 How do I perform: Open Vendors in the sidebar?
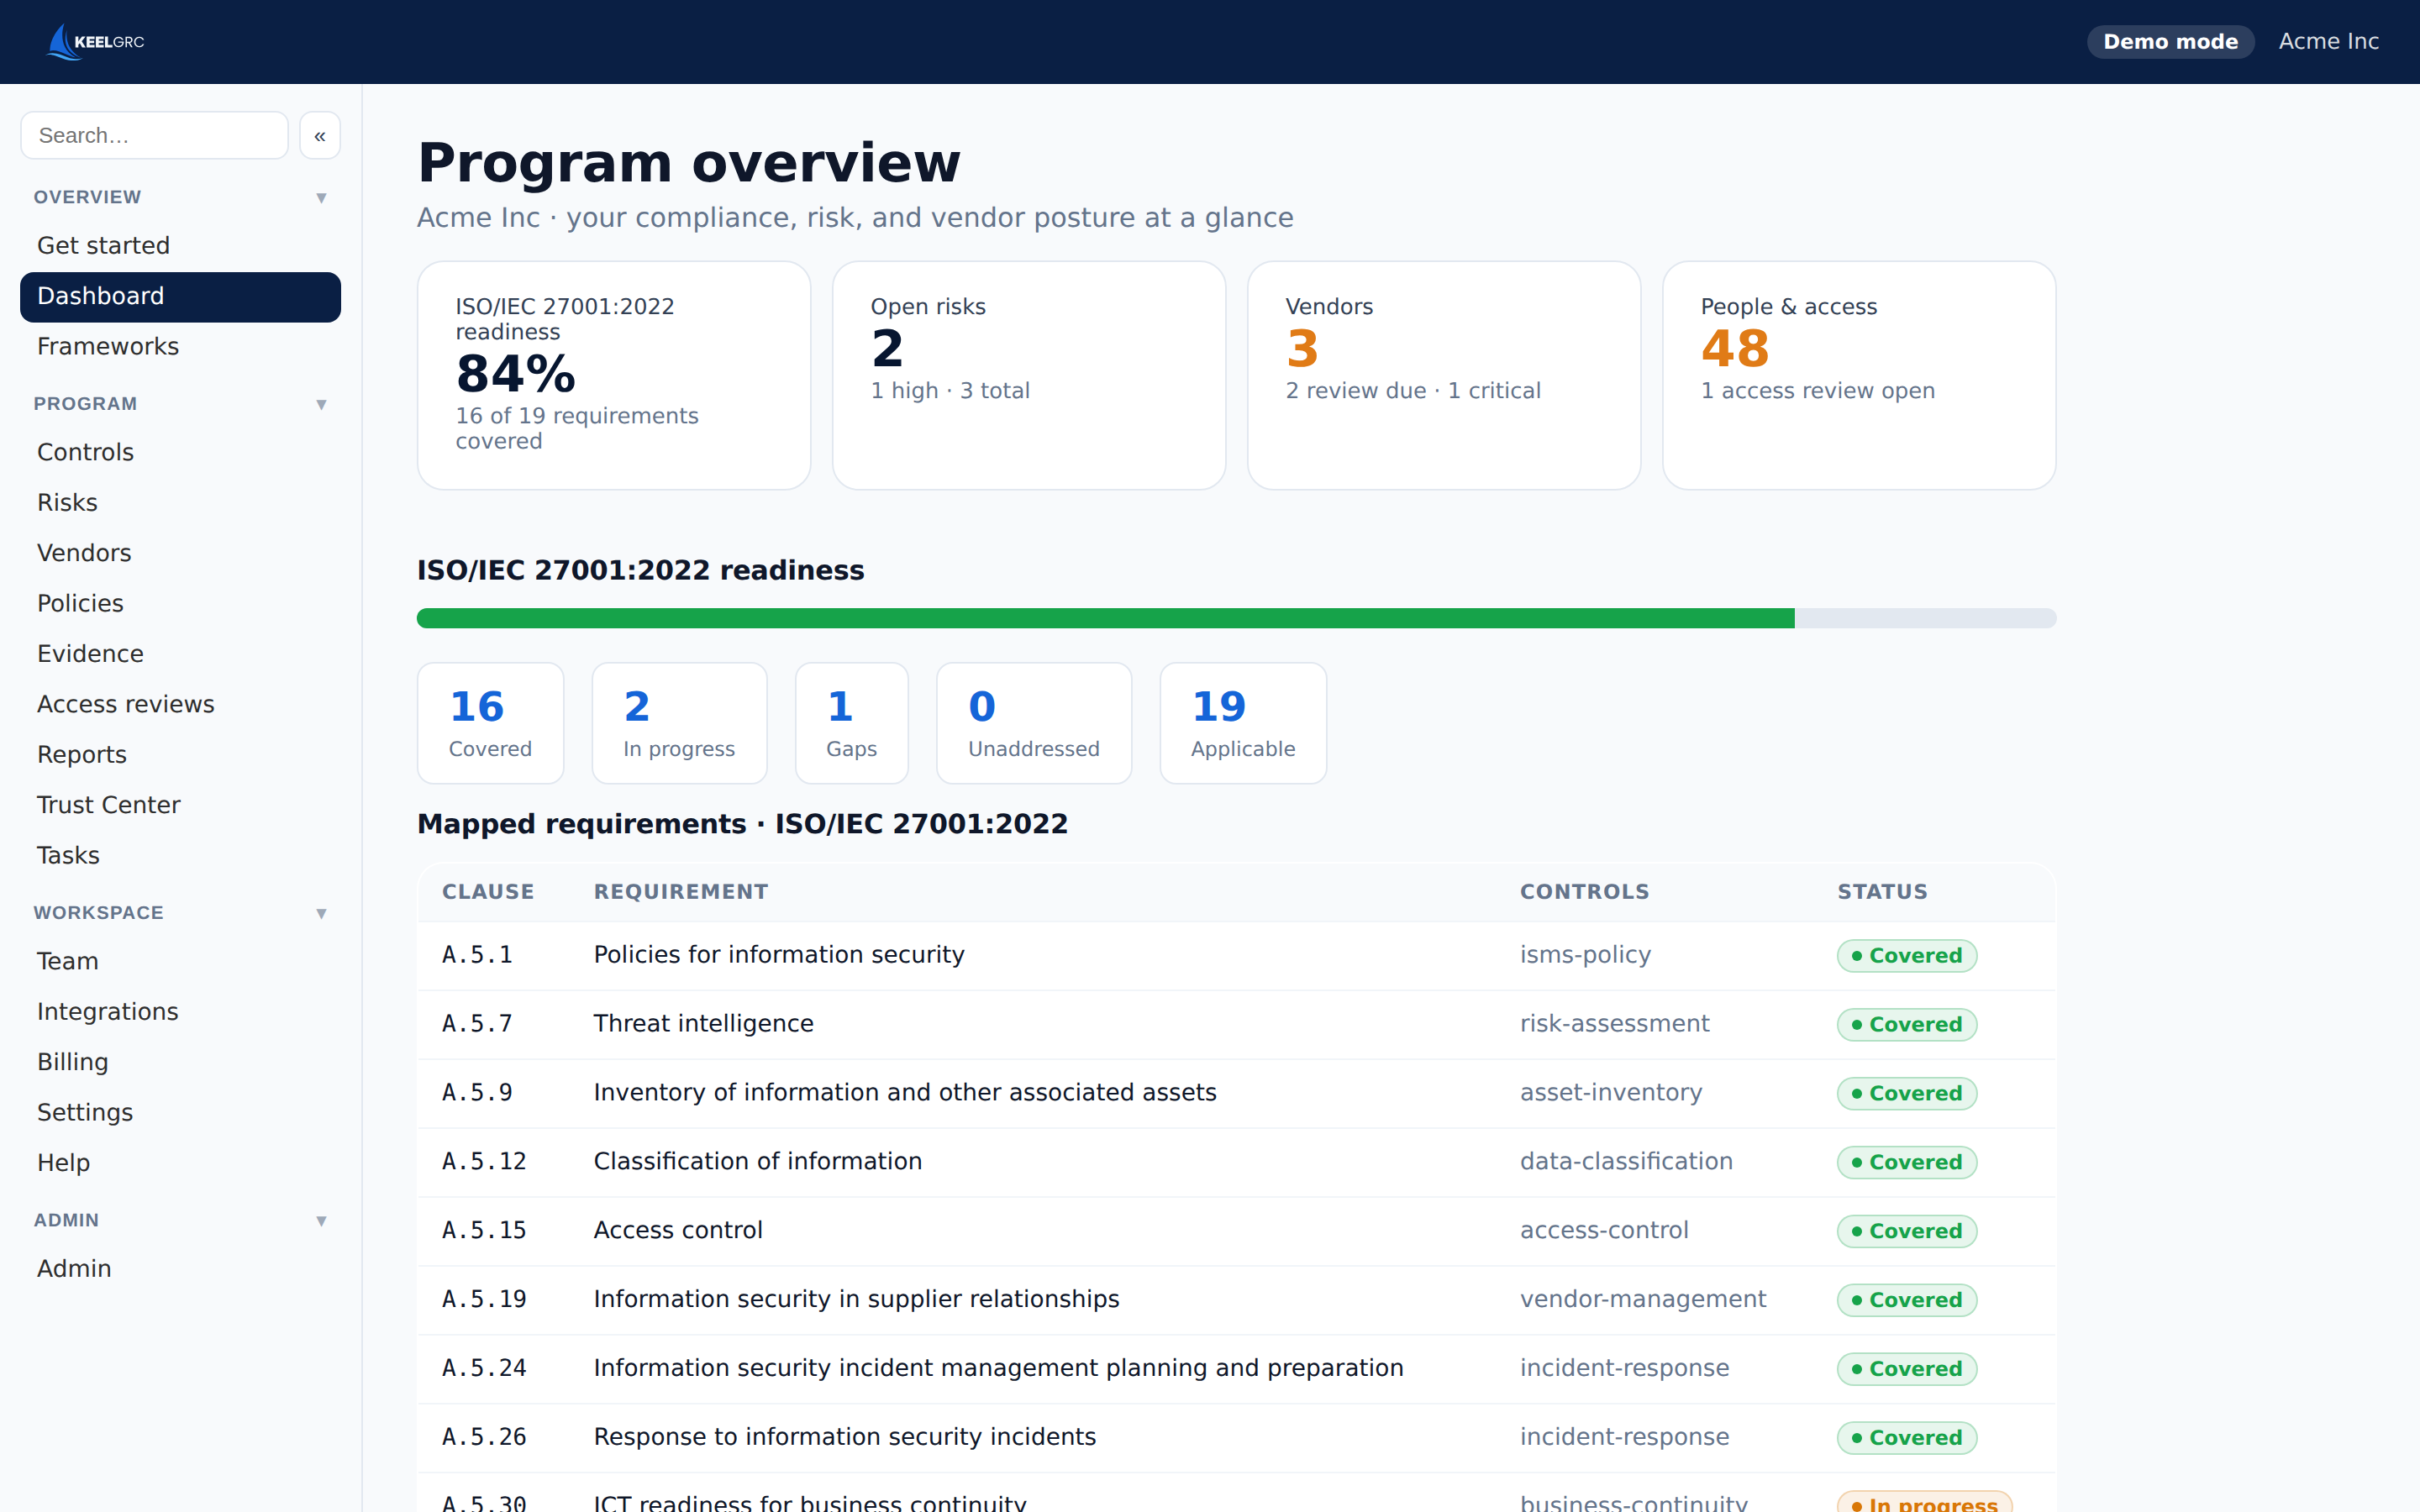coord(180,553)
